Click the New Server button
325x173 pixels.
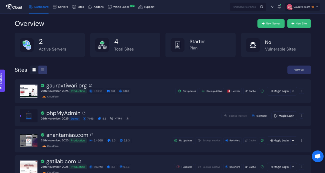coord(271,23)
